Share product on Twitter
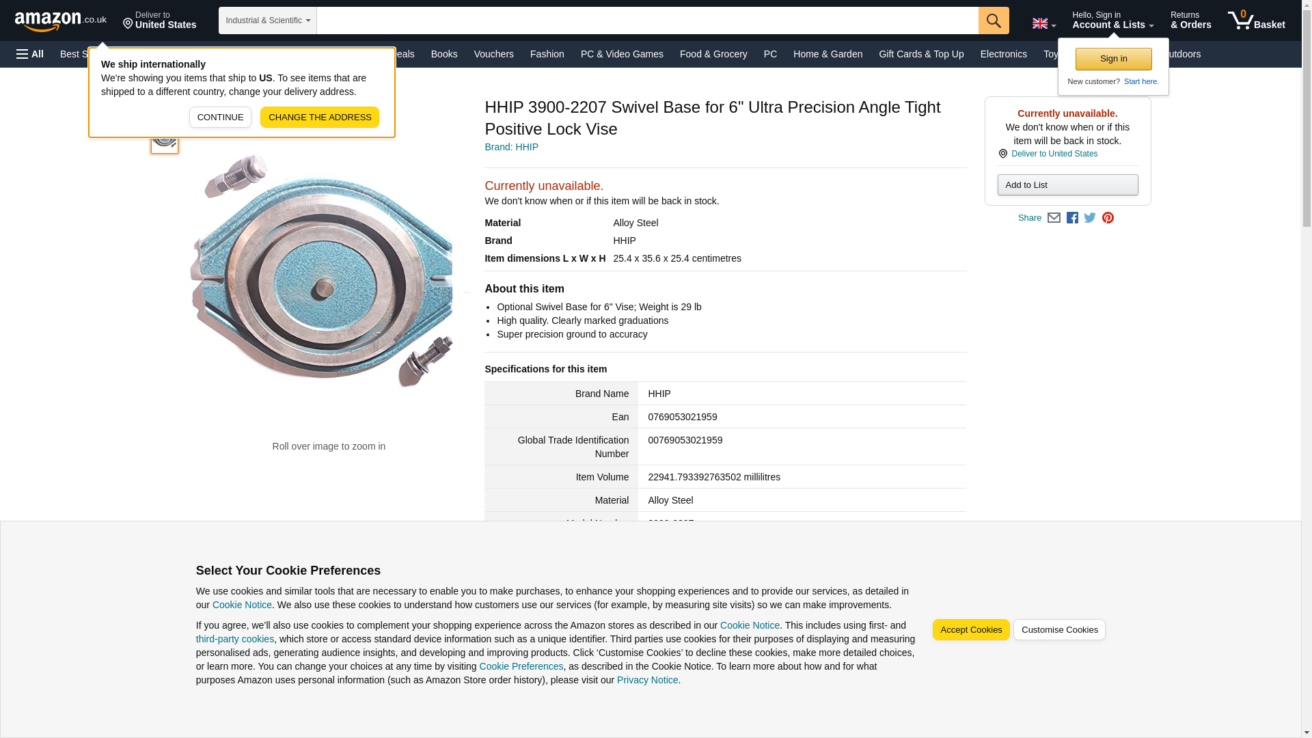This screenshot has width=1312, height=738. pyautogui.click(x=1090, y=218)
